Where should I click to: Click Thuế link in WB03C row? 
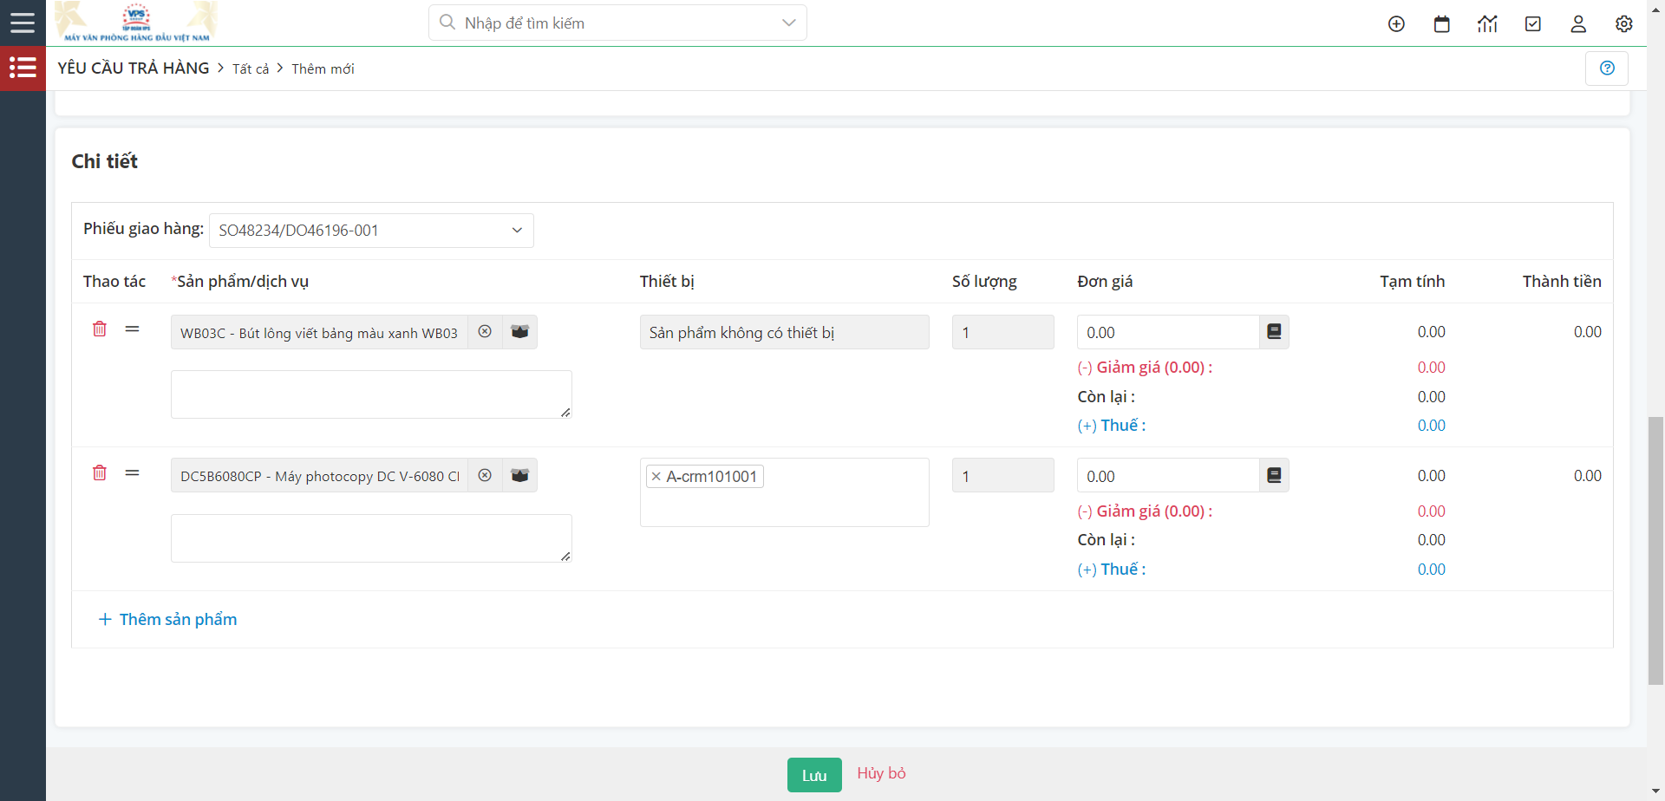click(x=1111, y=426)
